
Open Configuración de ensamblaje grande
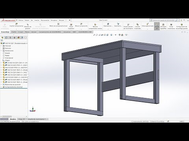click(182, 26)
